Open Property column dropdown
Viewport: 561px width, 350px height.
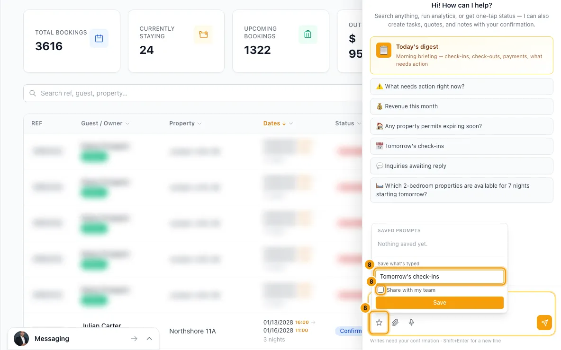[x=199, y=123]
